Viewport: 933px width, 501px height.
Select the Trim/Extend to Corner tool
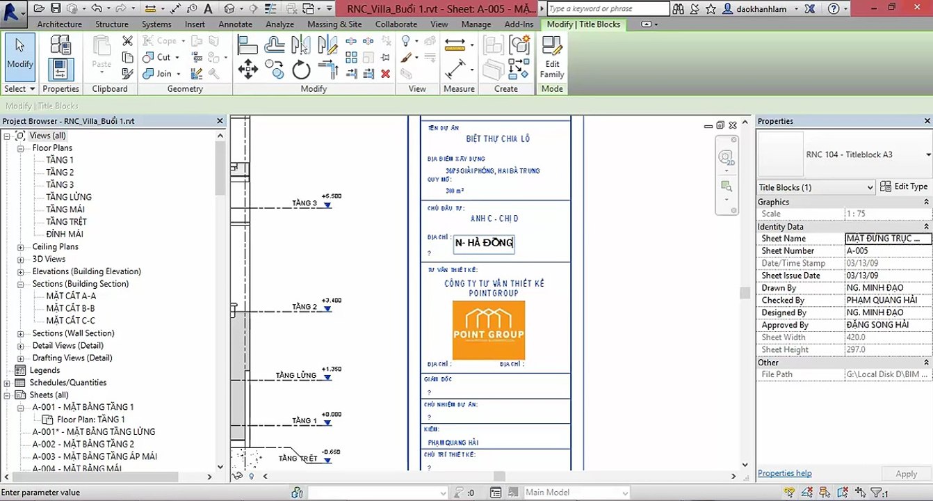327,69
